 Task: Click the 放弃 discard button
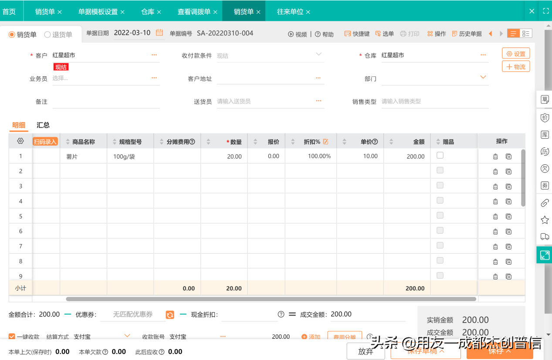[365, 351]
